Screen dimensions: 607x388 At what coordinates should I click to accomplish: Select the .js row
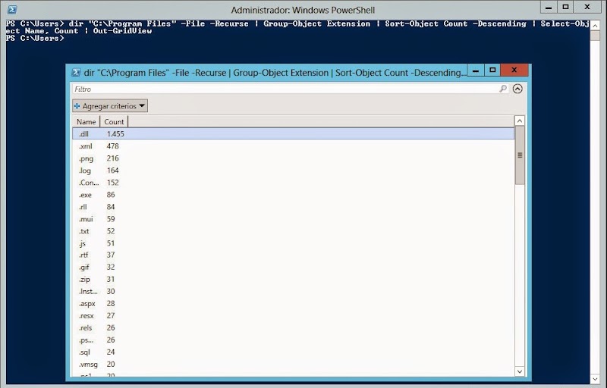click(293, 243)
